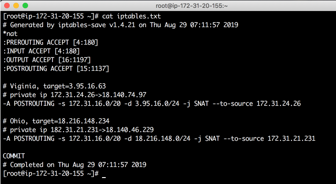This screenshot has width=336, height=184.
Task: Click the 'cat iptables.txt' command text
Action: [131, 16]
